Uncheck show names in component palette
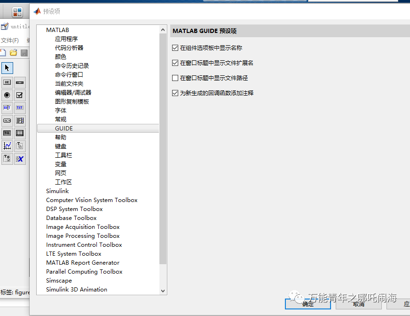 pos(175,48)
